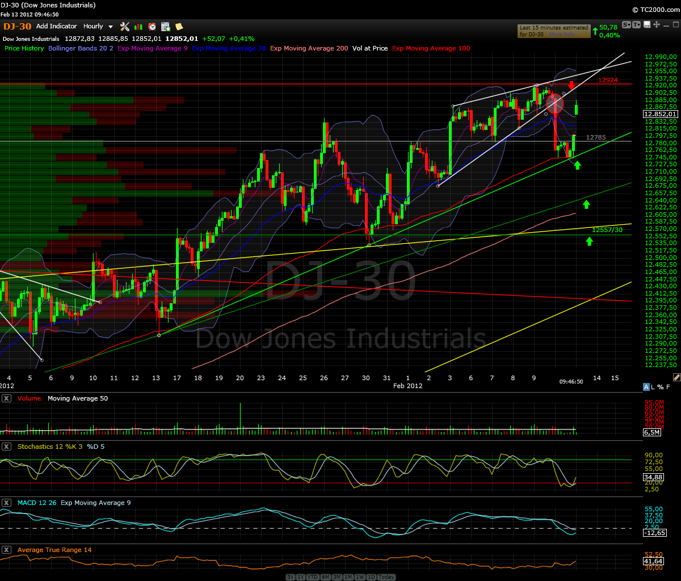Click the Price History legend label
Screen dimensions: 681x581
click(24, 48)
